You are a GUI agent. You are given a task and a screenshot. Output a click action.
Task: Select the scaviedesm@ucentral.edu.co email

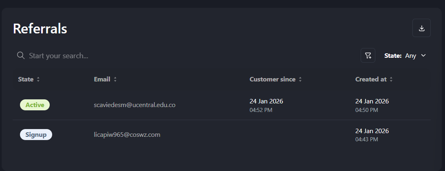134,105
